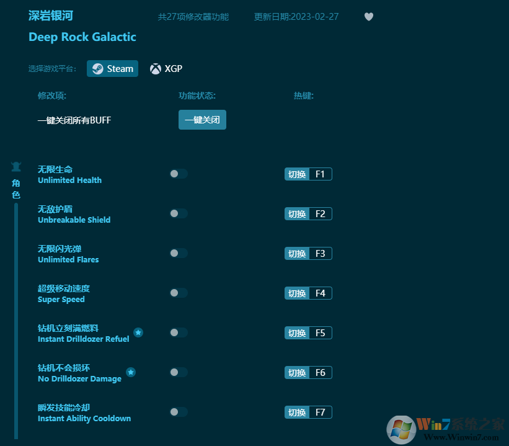Click the Super Speed label
The image size is (509, 446).
pyautogui.click(x=61, y=300)
